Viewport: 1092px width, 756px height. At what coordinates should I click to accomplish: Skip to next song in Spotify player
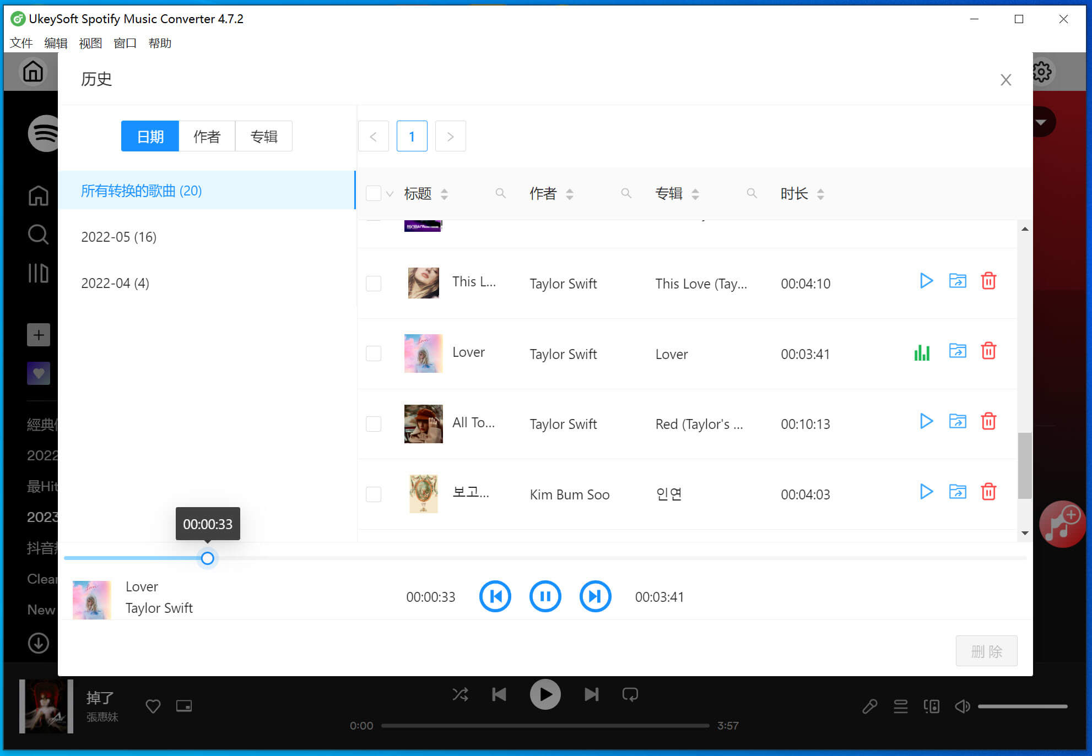click(x=591, y=694)
